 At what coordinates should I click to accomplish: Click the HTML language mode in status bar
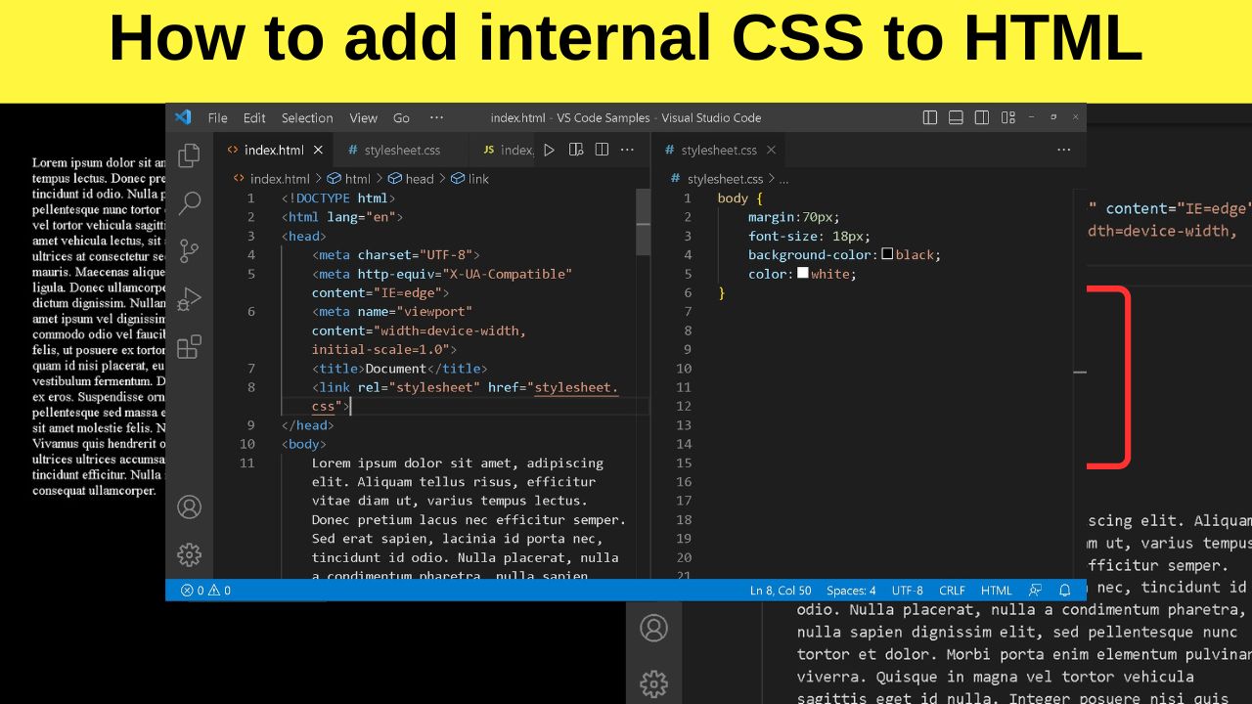[996, 591]
